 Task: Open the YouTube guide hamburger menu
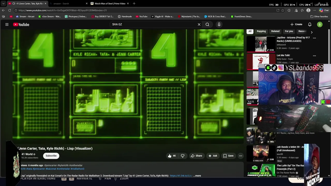(7, 25)
